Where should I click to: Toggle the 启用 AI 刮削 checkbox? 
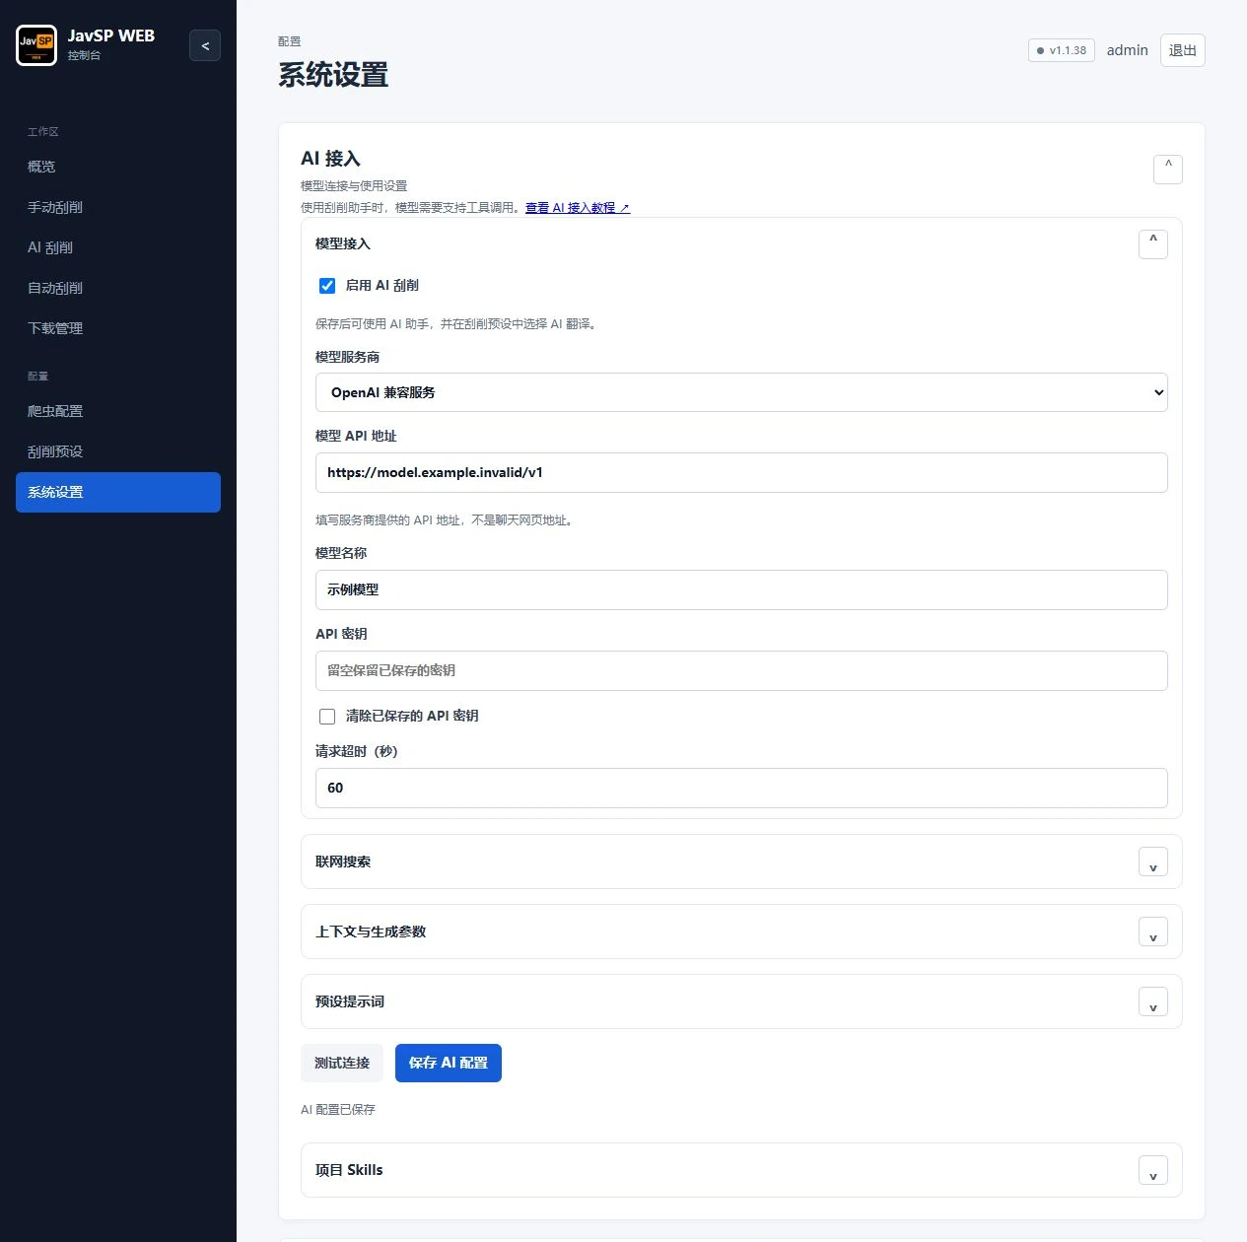327,286
